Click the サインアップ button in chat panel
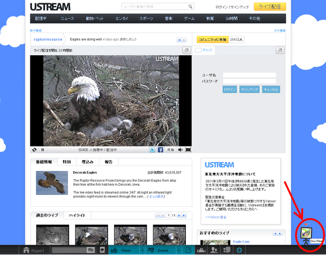Screen dimensions: 326x255 click(249, 90)
